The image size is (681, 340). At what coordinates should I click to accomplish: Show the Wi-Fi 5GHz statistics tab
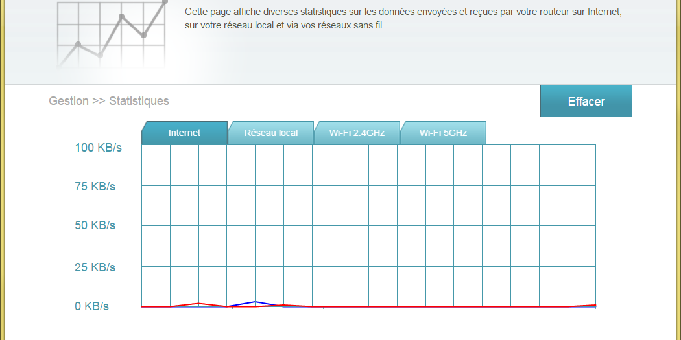(443, 133)
